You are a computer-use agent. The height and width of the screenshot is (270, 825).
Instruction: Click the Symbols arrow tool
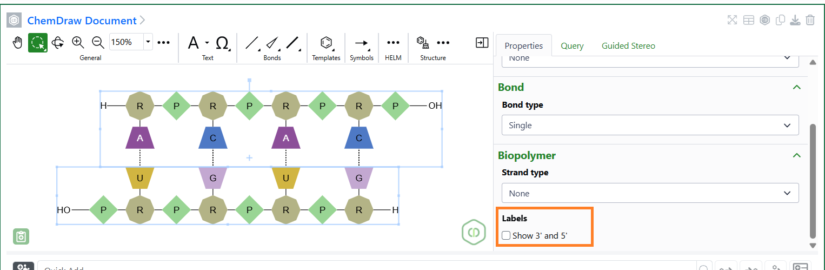(362, 43)
